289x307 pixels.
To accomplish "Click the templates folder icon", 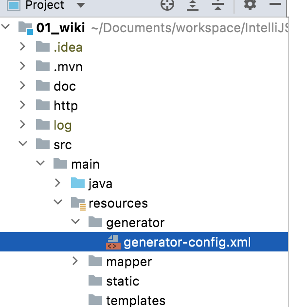I will point(95,300).
